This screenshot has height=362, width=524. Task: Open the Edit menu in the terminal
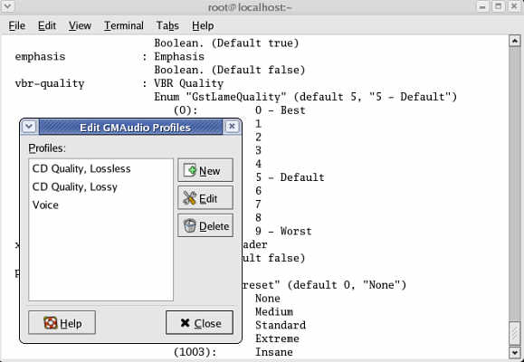point(47,25)
